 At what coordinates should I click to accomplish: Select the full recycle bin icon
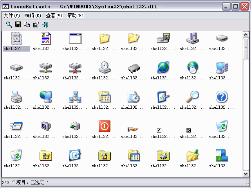click(16, 155)
